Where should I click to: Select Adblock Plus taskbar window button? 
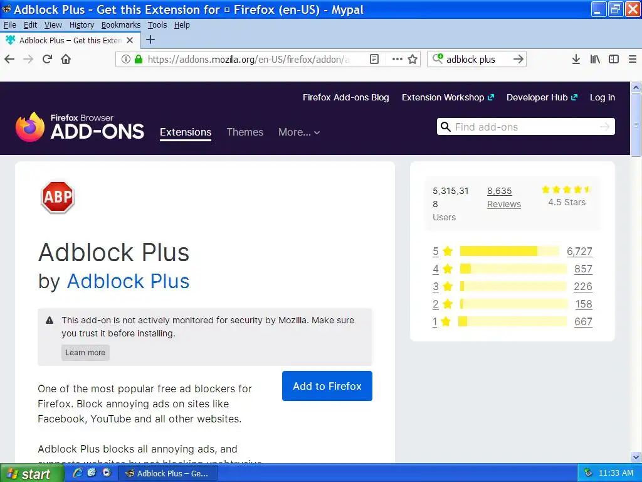pos(168,473)
